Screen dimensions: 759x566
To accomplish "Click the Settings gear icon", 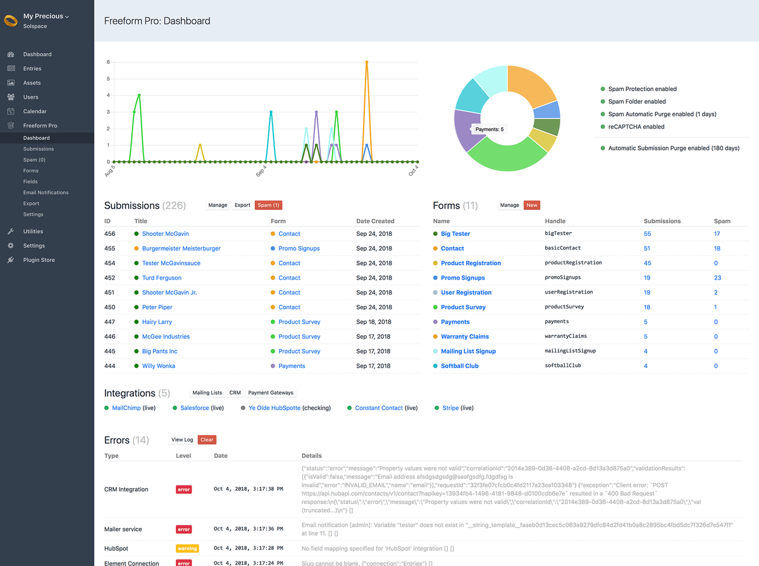I will (11, 245).
